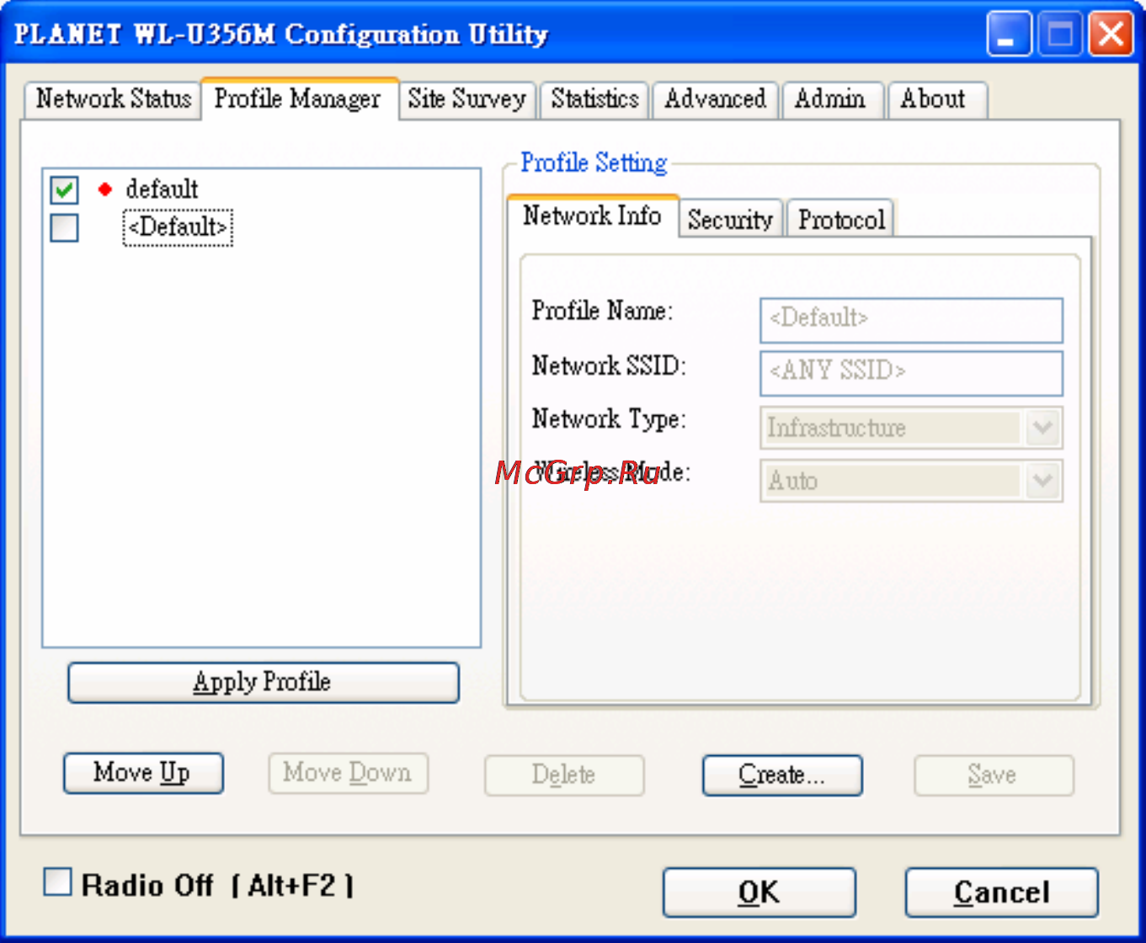The height and width of the screenshot is (943, 1146).
Task: Click the red diamond icon beside default
Action: click(x=104, y=189)
